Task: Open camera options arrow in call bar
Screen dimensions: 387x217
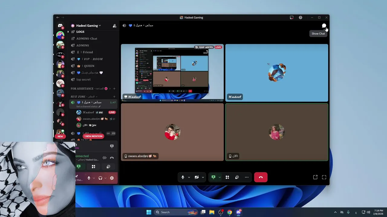Action: [203, 177]
